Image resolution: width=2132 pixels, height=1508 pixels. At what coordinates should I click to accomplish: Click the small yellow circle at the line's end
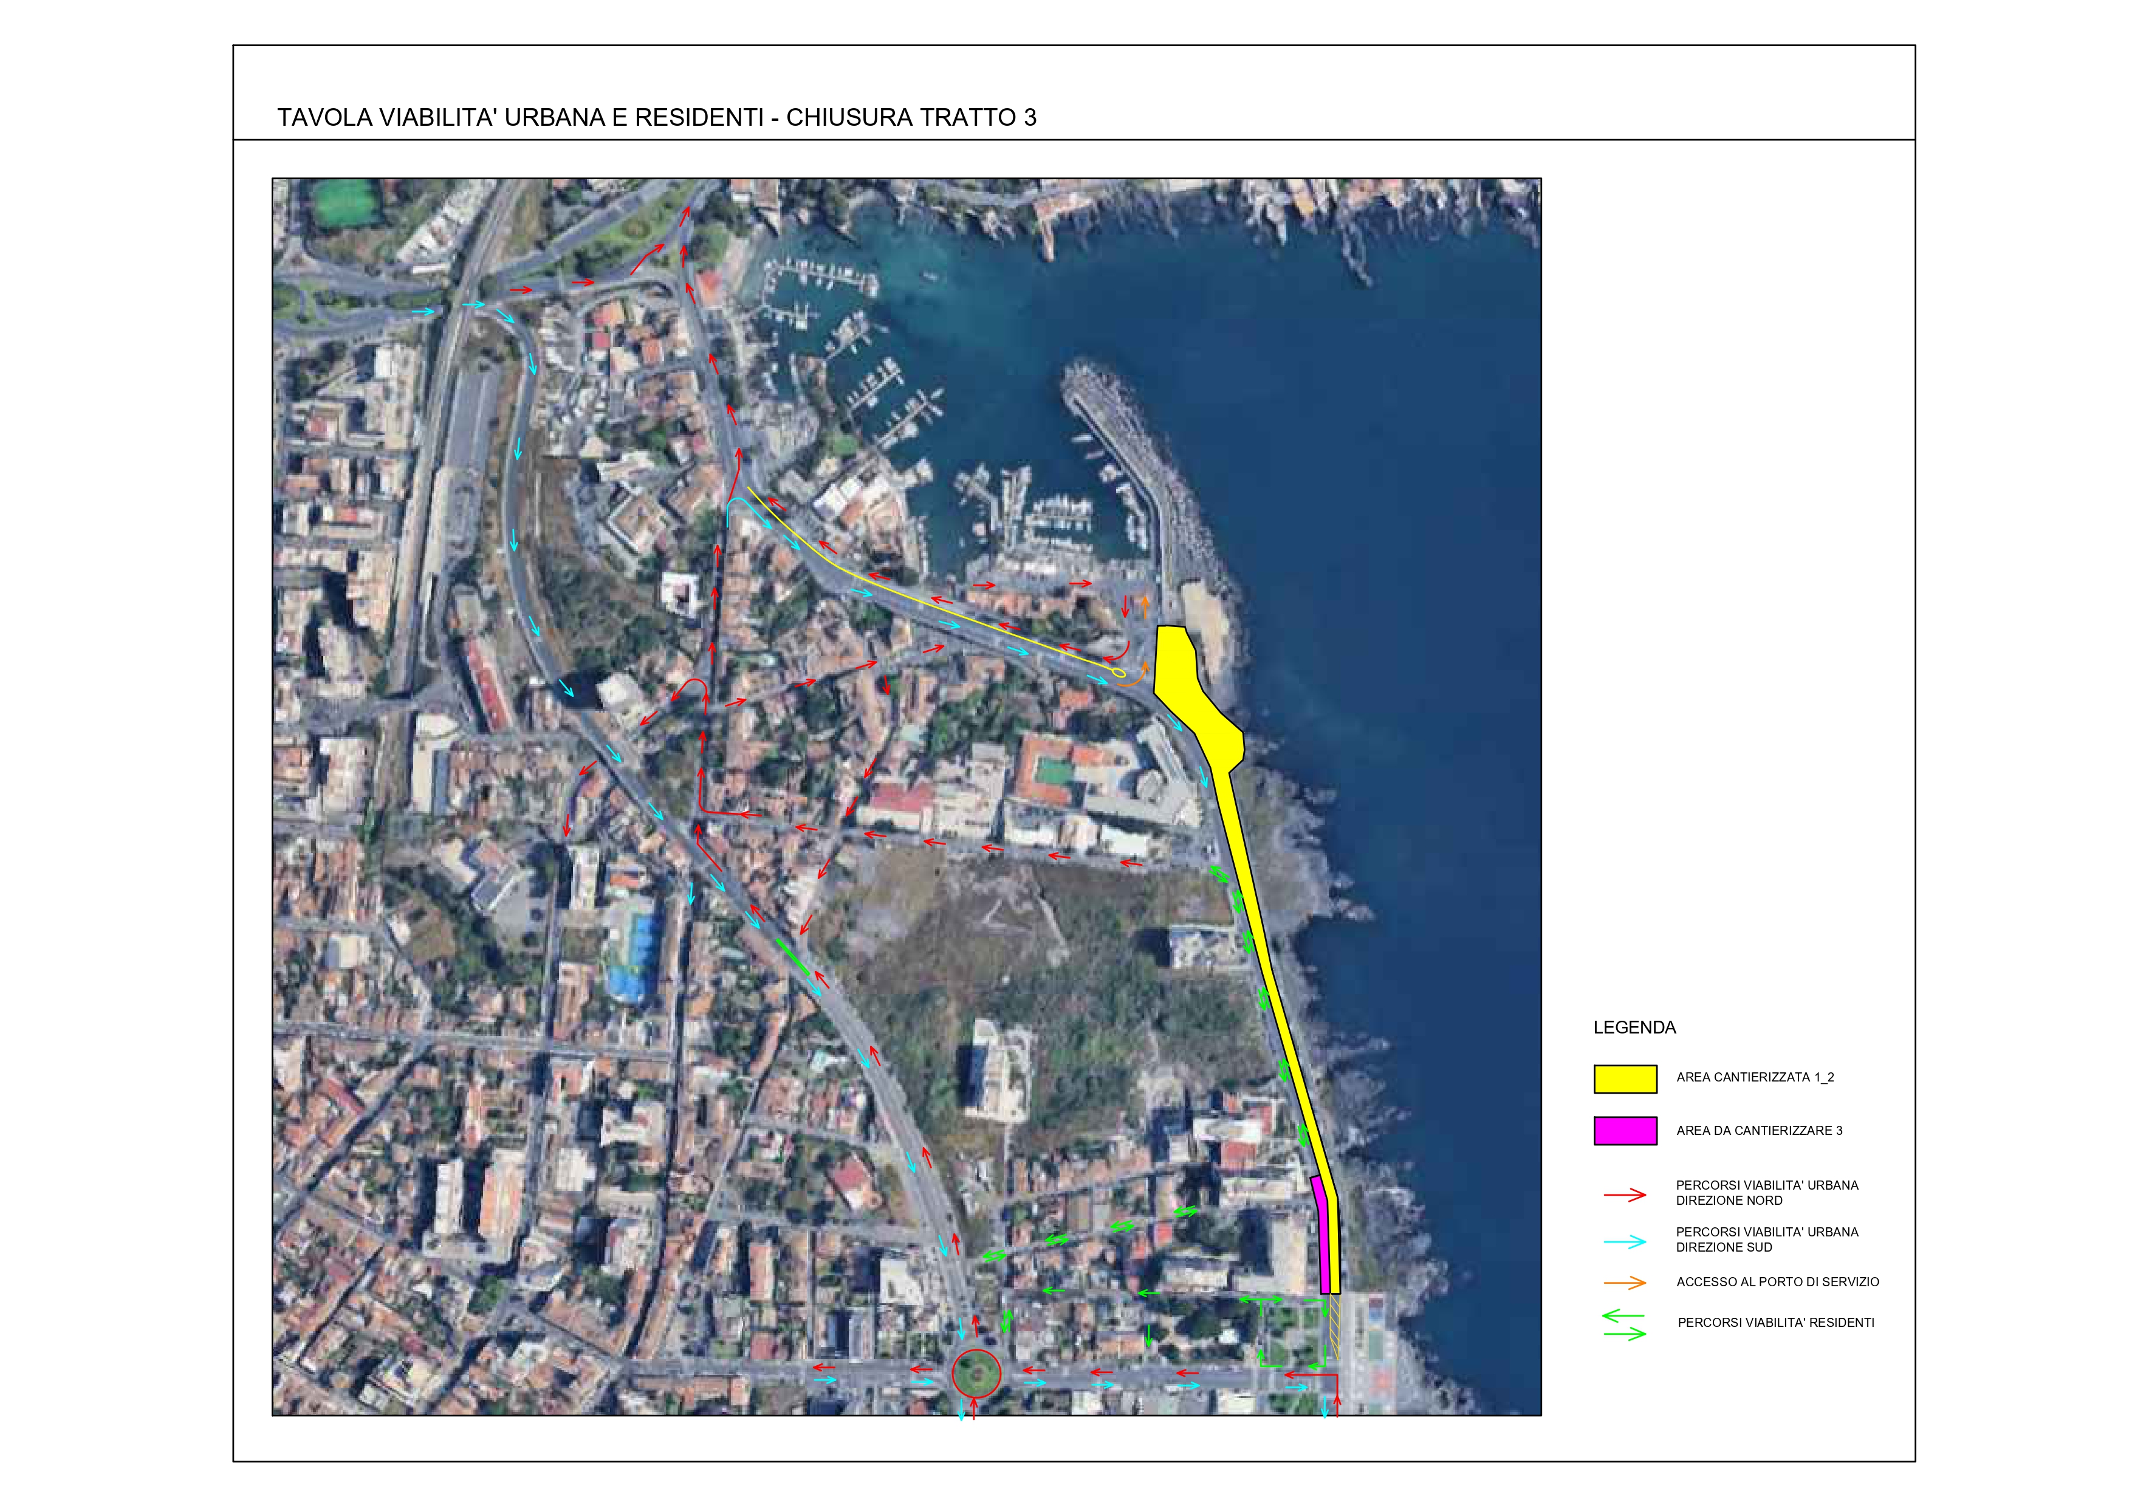click(1118, 673)
